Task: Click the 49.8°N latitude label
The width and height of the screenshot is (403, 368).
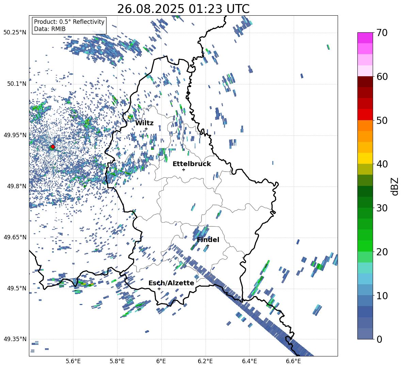Action: click(x=17, y=186)
